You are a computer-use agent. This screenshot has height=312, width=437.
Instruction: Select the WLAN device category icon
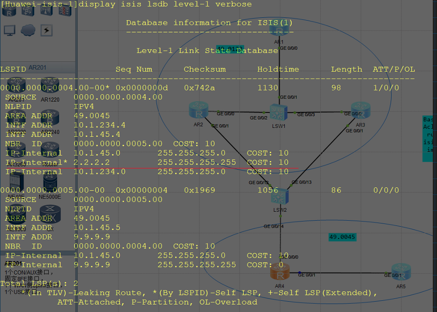[x=46, y=11]
